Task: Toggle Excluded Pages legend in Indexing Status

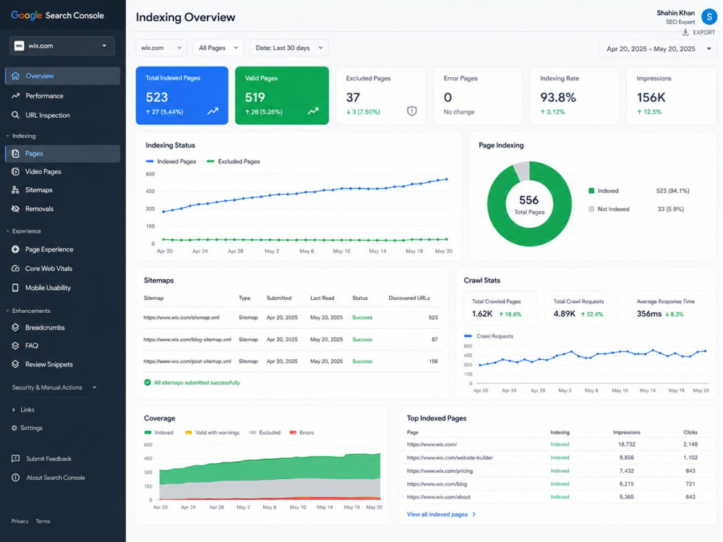Action: (234, 161)
